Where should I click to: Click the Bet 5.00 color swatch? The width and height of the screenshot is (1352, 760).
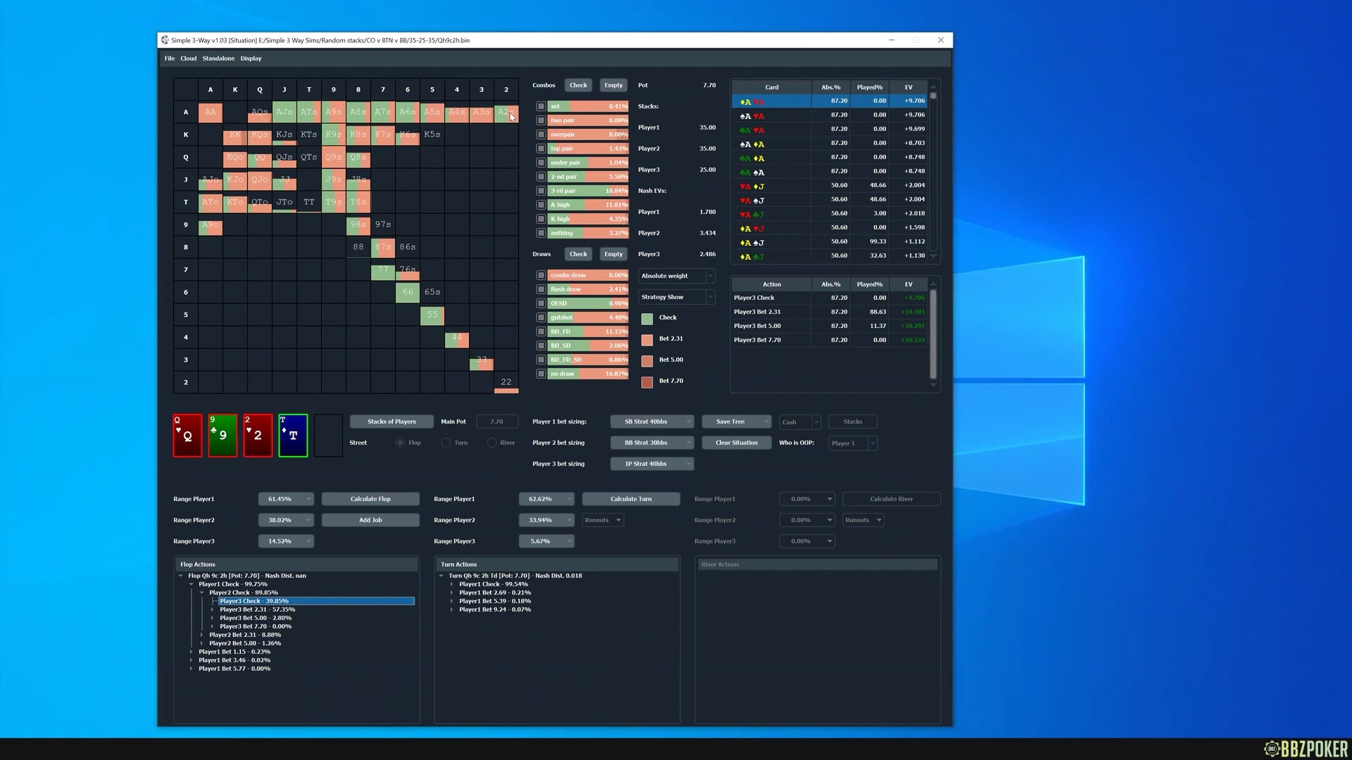point(647,360)
